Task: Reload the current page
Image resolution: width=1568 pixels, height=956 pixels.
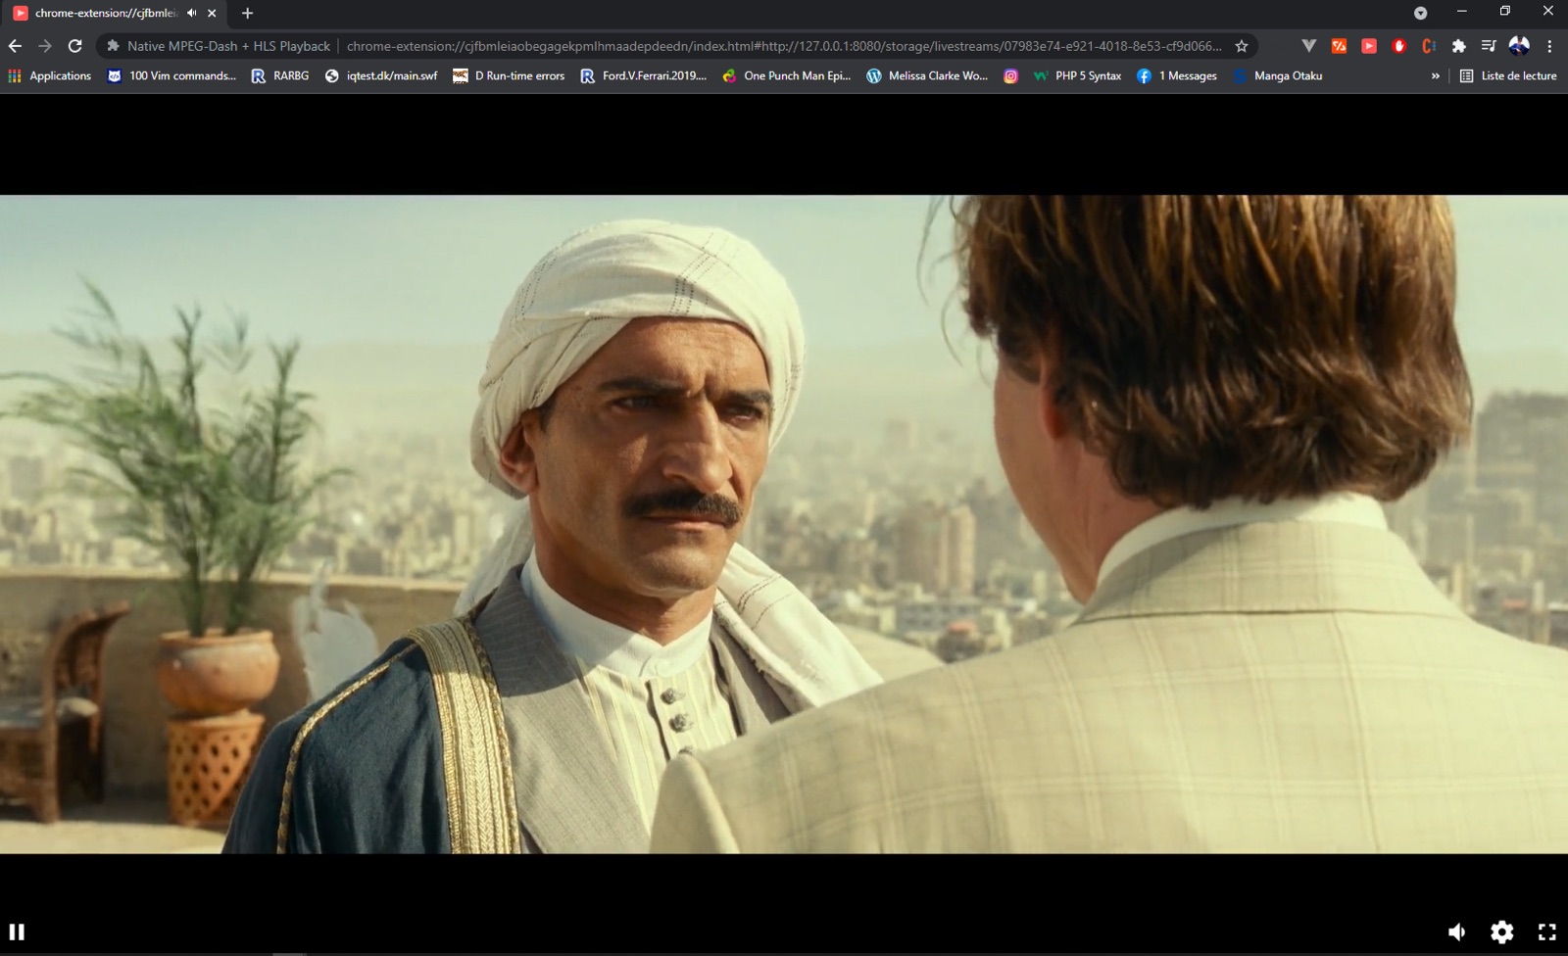Action: click(x=74, y=46)
